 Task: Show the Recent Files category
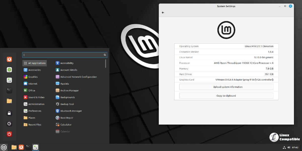(32, 125)
